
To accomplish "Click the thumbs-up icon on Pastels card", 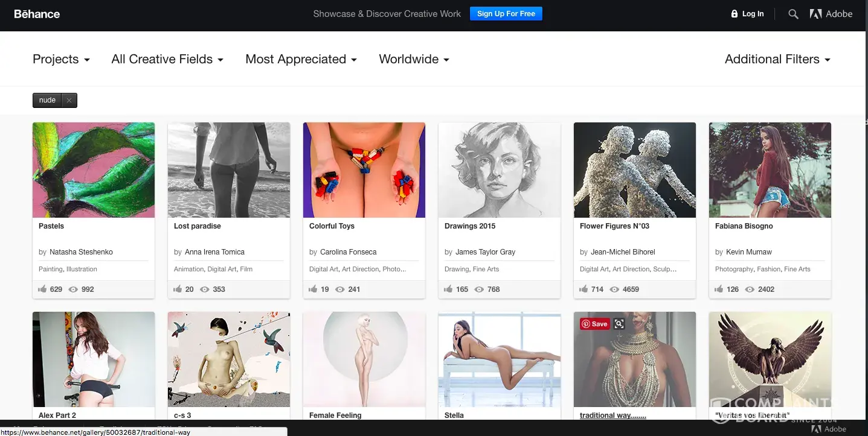I will [x=42, y=289].
